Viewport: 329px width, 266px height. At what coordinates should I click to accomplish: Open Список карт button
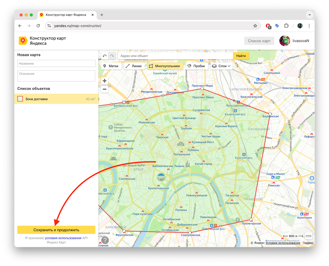click(x=259, y=41)
